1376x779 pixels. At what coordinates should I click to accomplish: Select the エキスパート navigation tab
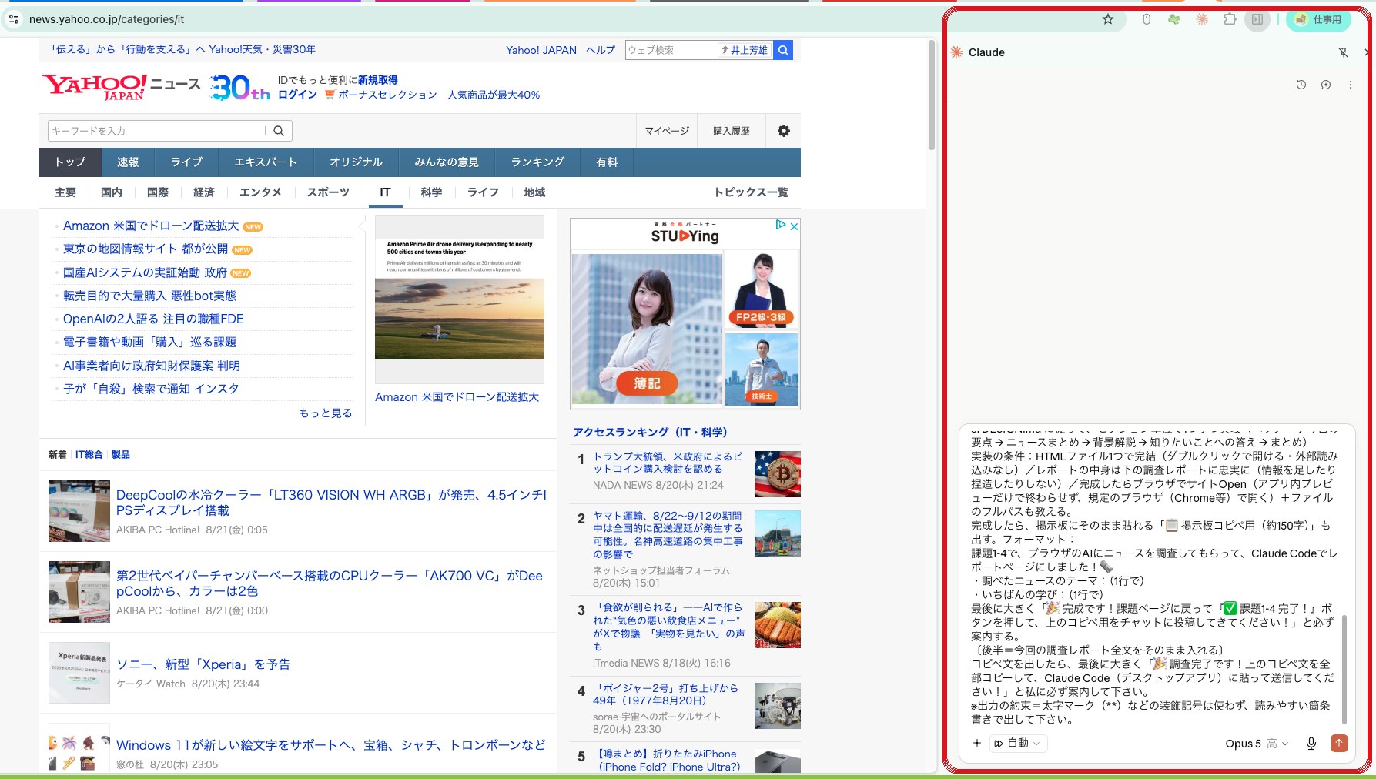(266, 162)
